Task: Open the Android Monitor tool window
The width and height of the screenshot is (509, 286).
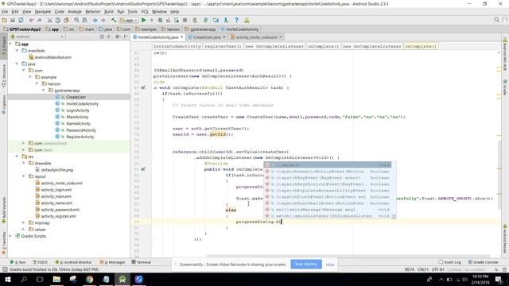Action: pyautogui.click(x=74, y=262)
